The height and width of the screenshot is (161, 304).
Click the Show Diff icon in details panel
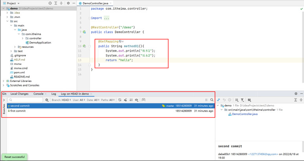218,100
